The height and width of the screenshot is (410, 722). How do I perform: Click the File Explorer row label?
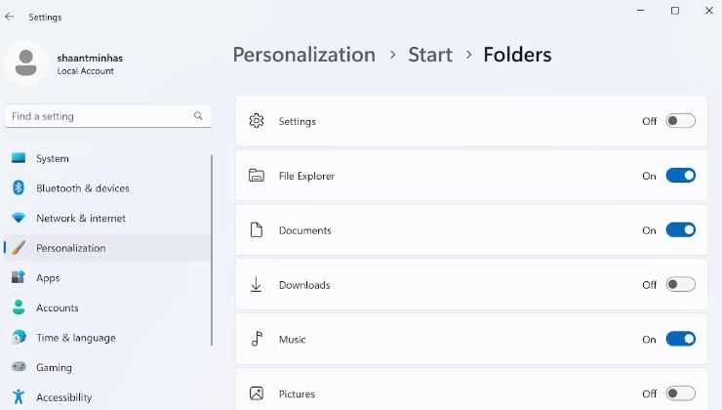tap(306, 176)
